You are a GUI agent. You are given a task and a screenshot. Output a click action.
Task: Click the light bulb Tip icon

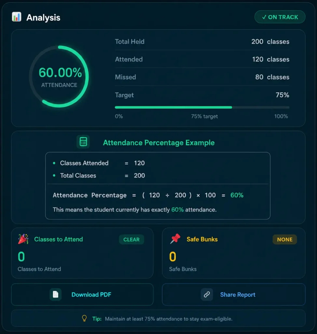(84, 318)
